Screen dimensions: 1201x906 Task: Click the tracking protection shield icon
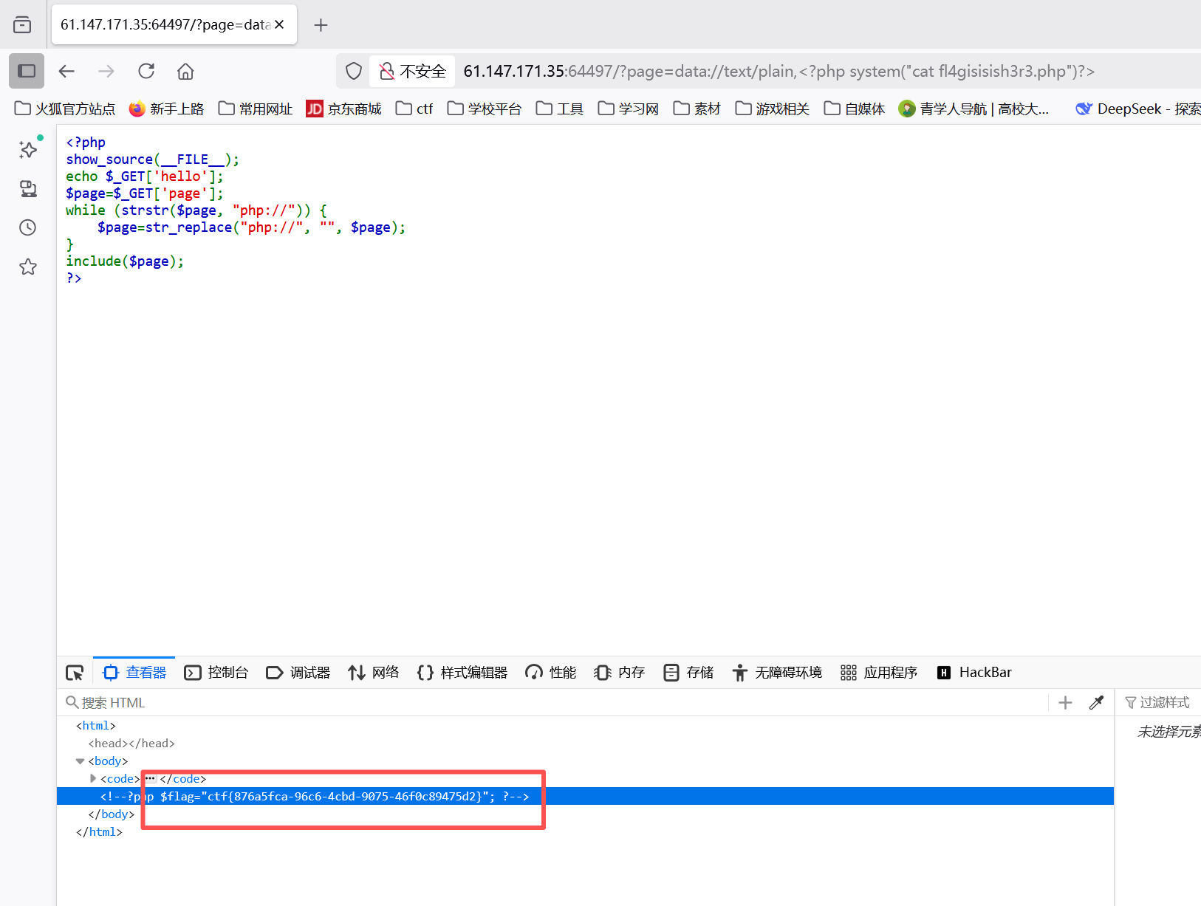[353, 70]
